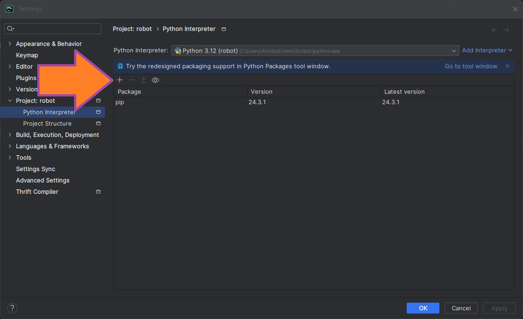
Task: Click the plus icon to install package
Action: [x=120, y=80]
